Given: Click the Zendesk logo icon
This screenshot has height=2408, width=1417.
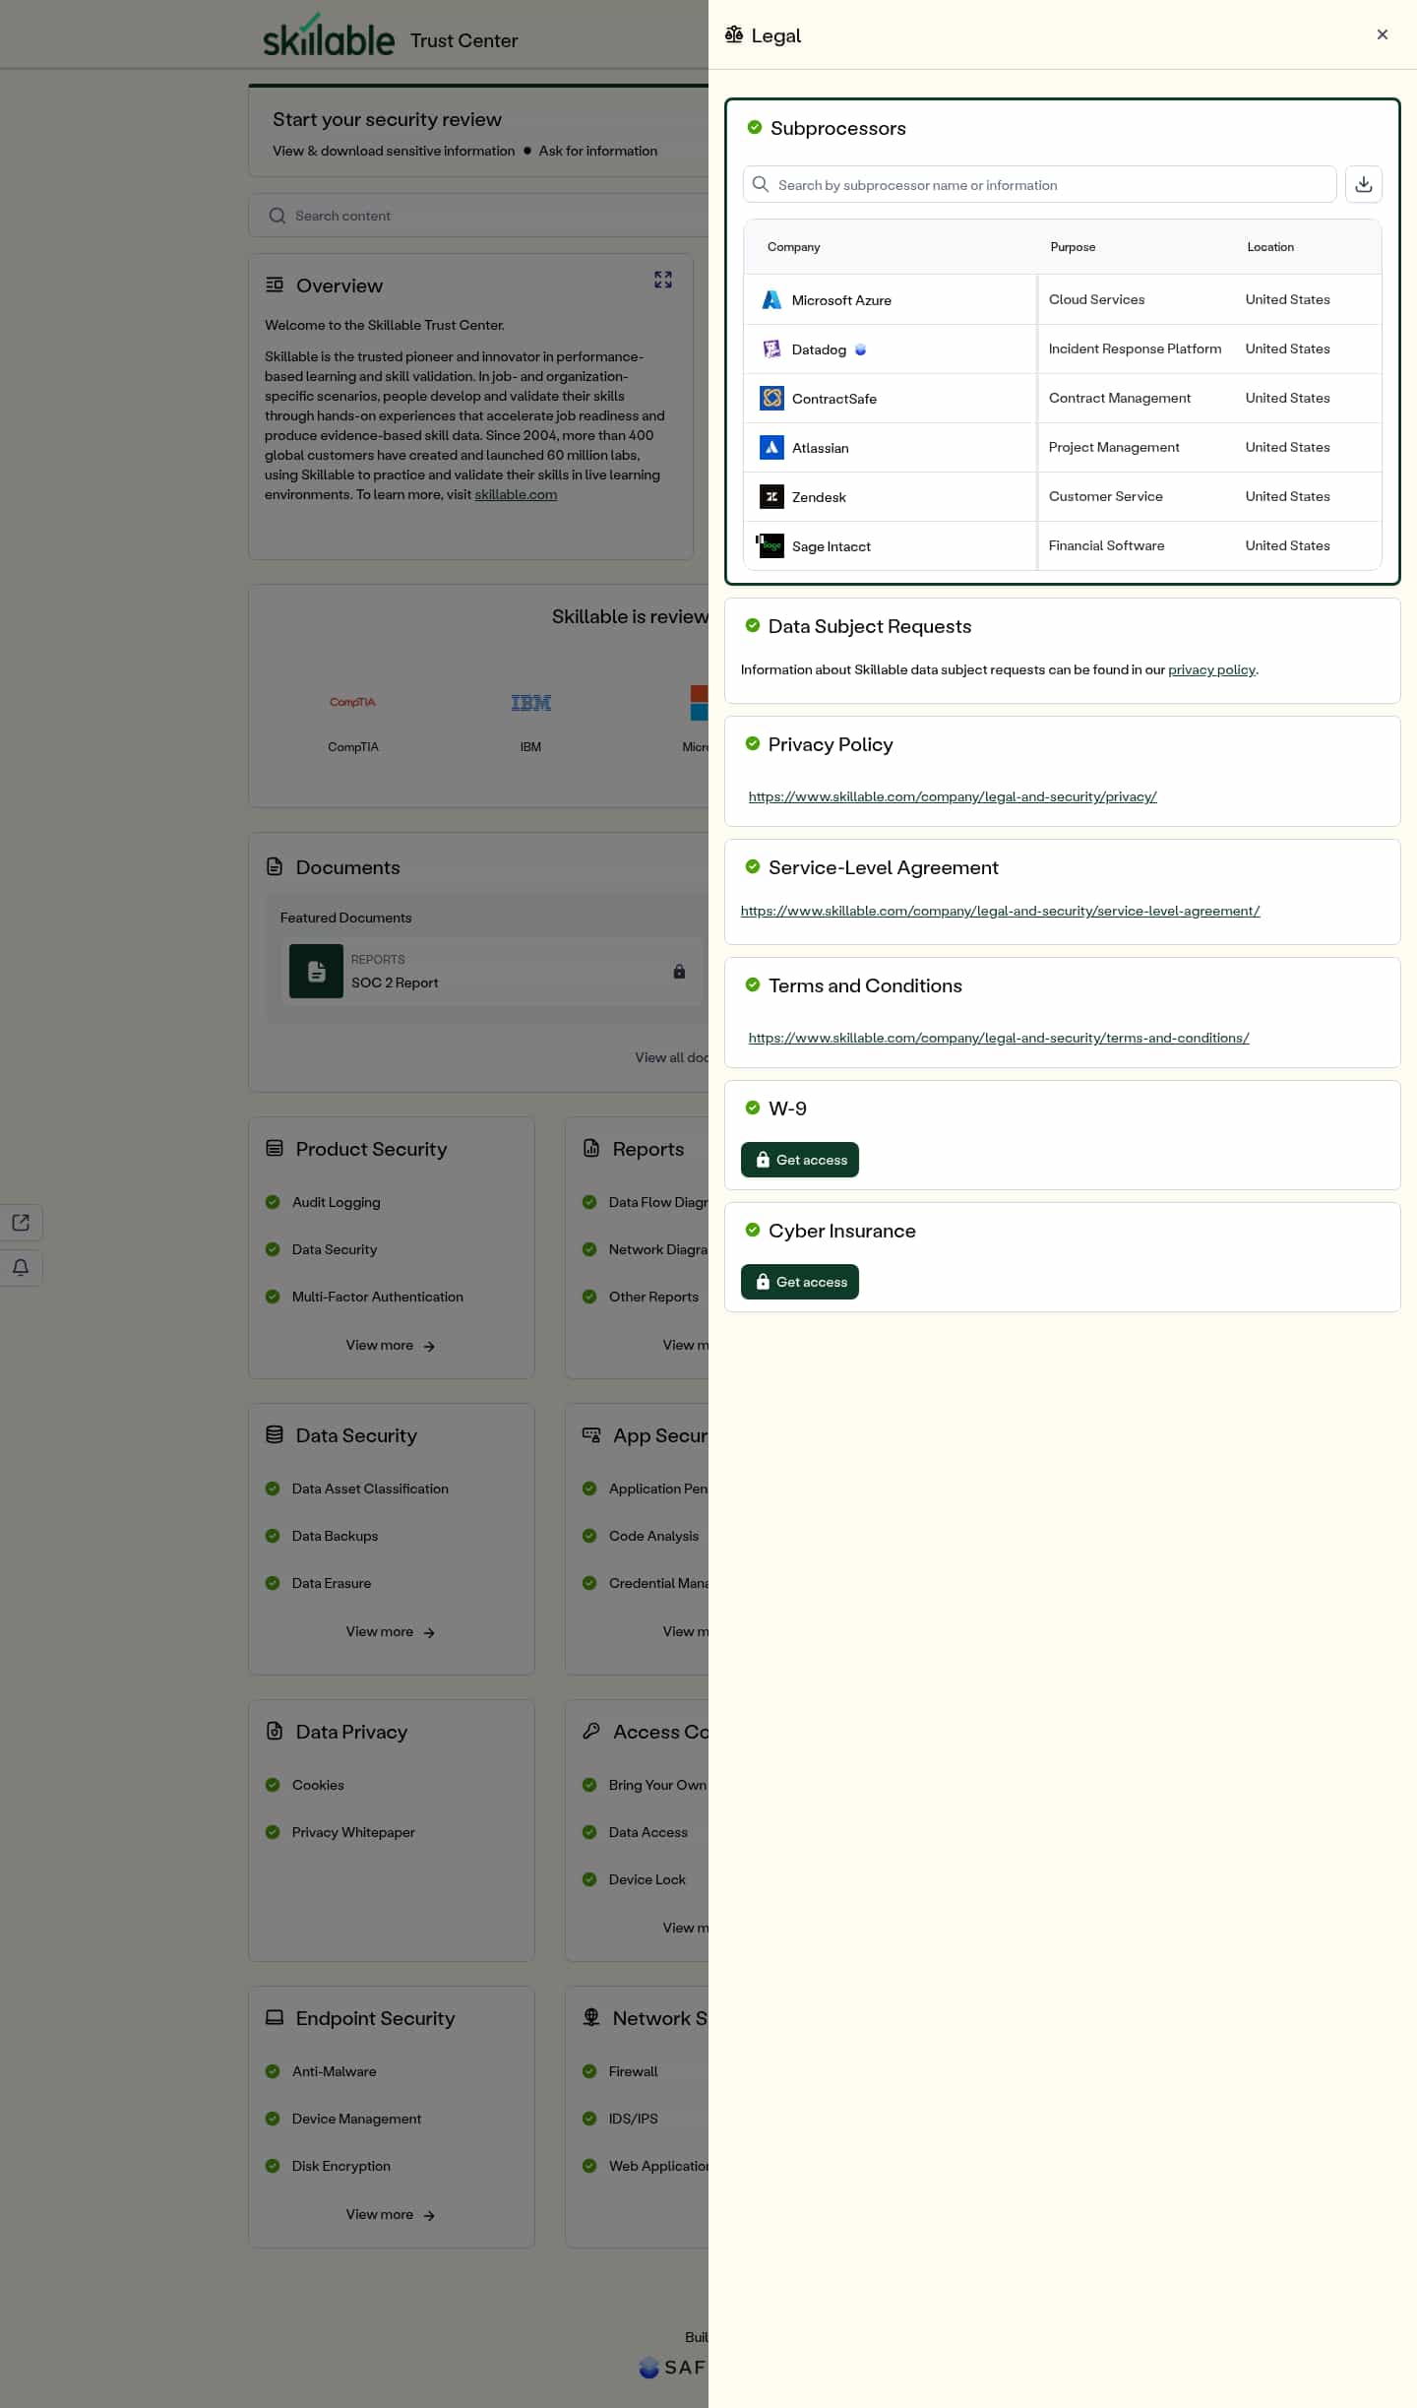Looking at the screenshot, I should [x=771, y=497].
